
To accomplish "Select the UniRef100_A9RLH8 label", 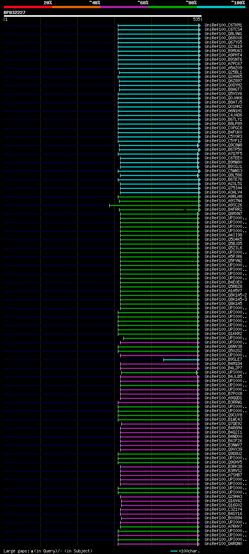I will click(223, 196).
